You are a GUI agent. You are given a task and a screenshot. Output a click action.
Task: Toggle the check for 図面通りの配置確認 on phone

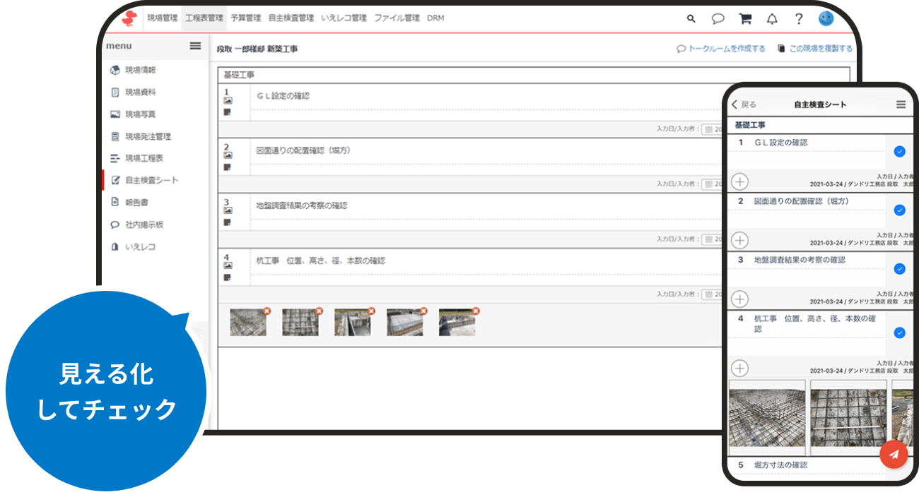[x=899, y=210]
